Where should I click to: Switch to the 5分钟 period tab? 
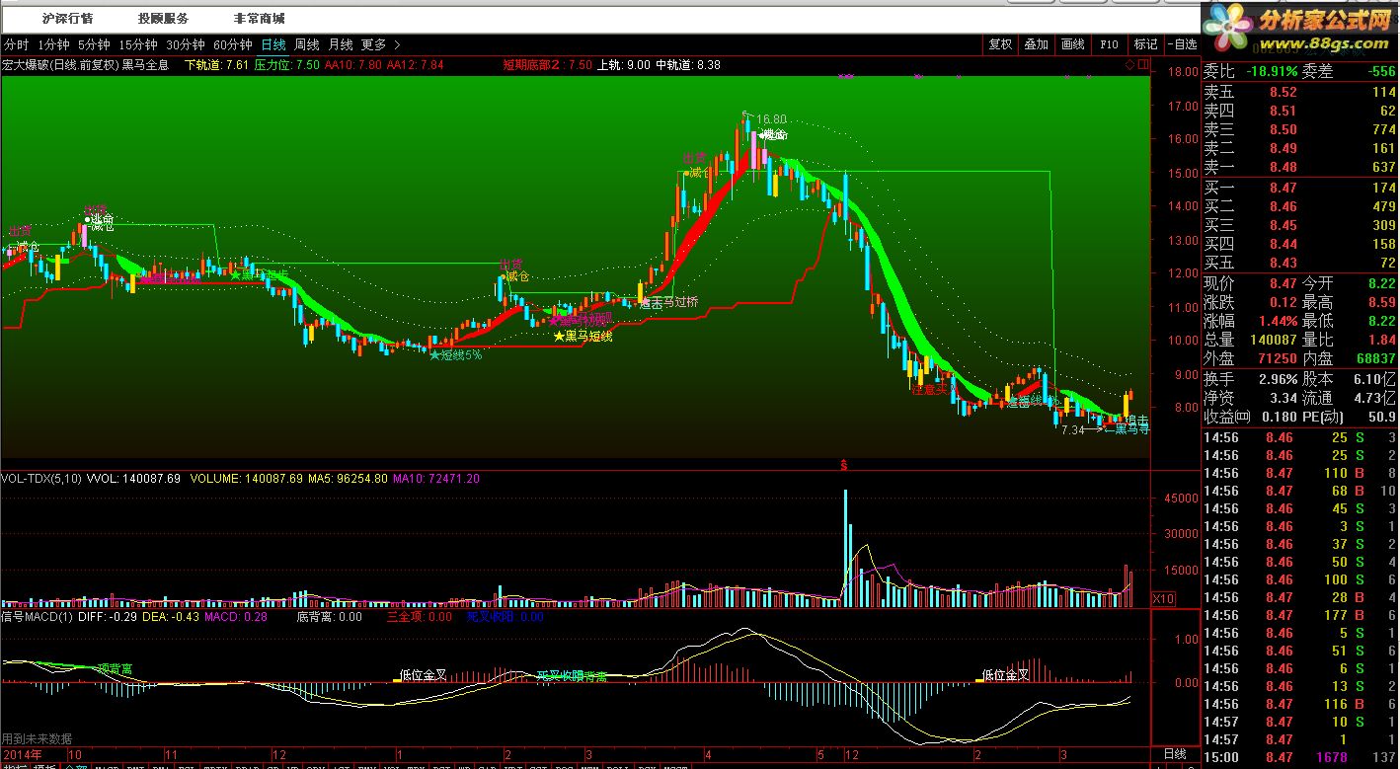click(x=94, y=44)
